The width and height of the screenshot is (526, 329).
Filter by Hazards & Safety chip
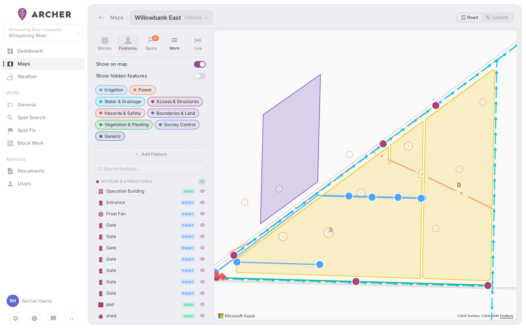pos(120,113)
